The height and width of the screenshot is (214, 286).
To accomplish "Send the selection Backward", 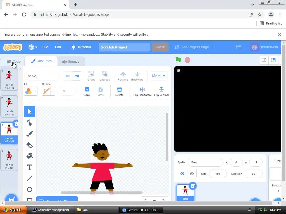I will click(x=137, y=76).
